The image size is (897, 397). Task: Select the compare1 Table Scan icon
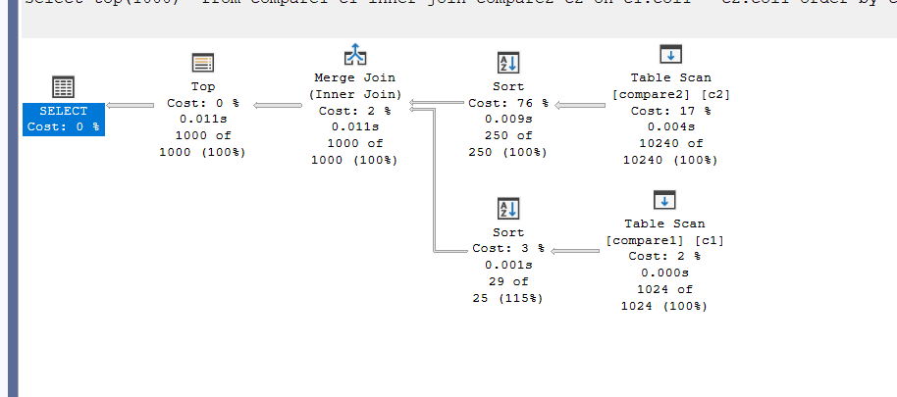point(664,201)
